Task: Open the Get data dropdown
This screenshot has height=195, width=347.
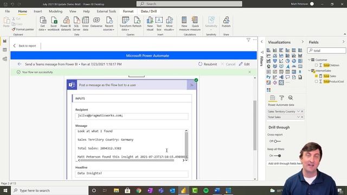Action: [x=42, y=28]
